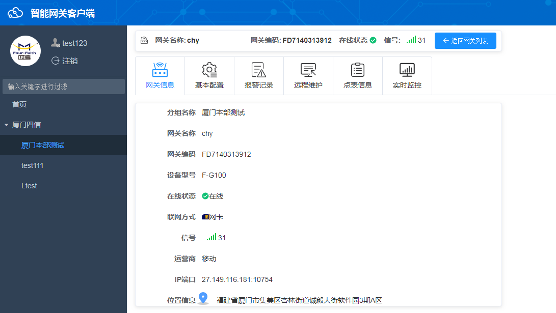Click online status text 在线
Screen dimensions: 556x313
click(216, 196)
